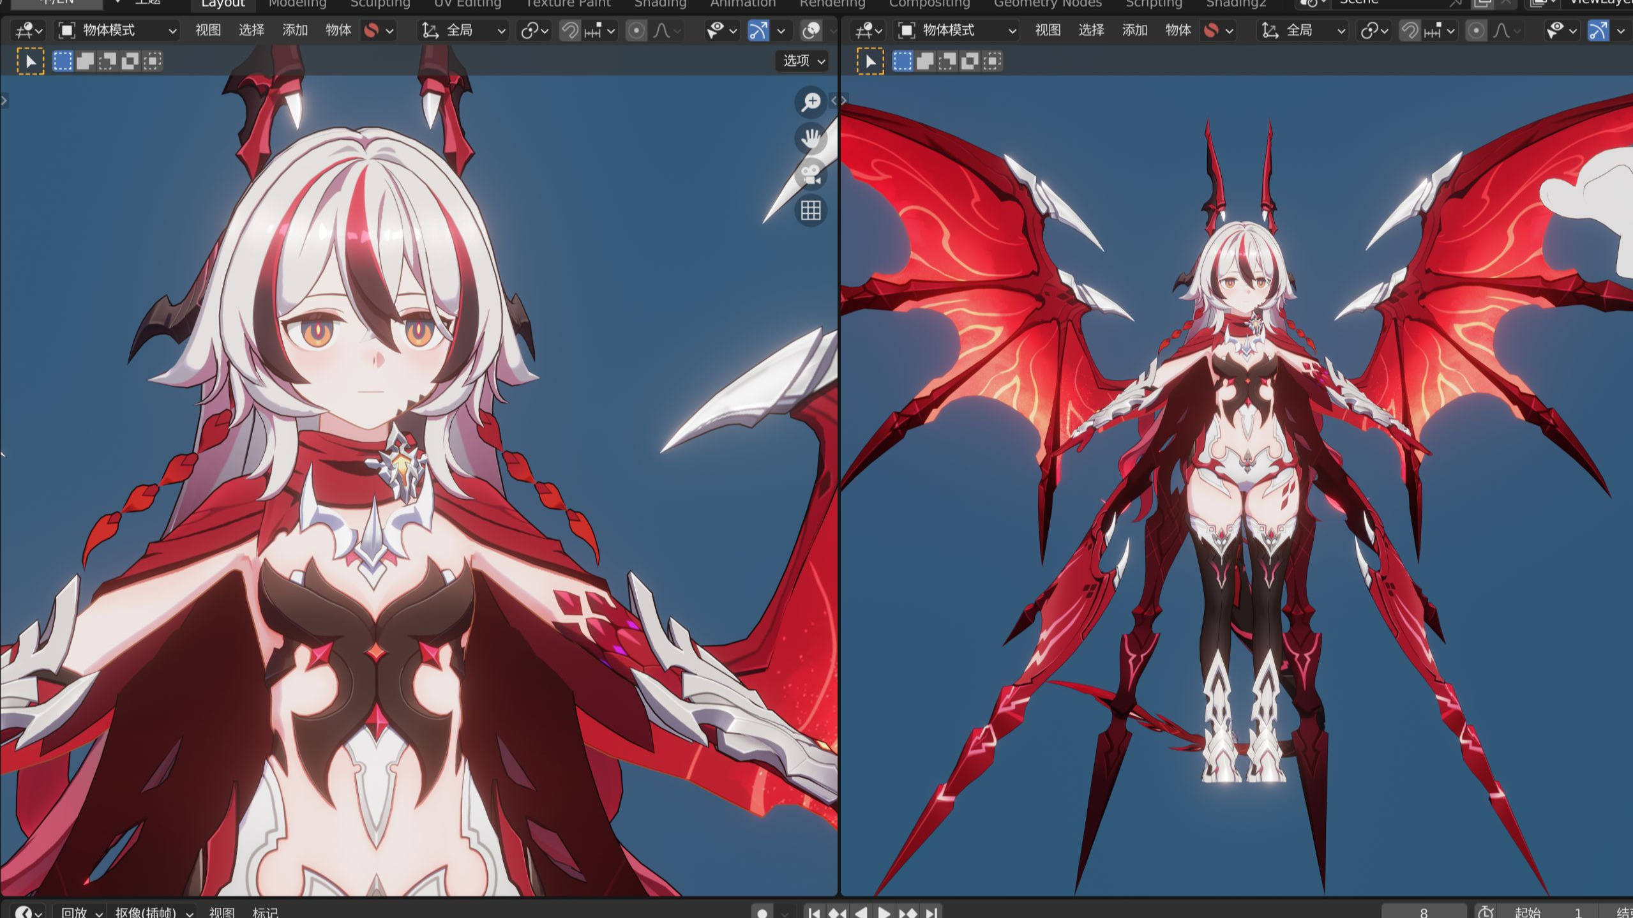Choose subtract selection mode in right viewport
The width and height of the screenshot is (1633, 918).
(x=947, y=61)
